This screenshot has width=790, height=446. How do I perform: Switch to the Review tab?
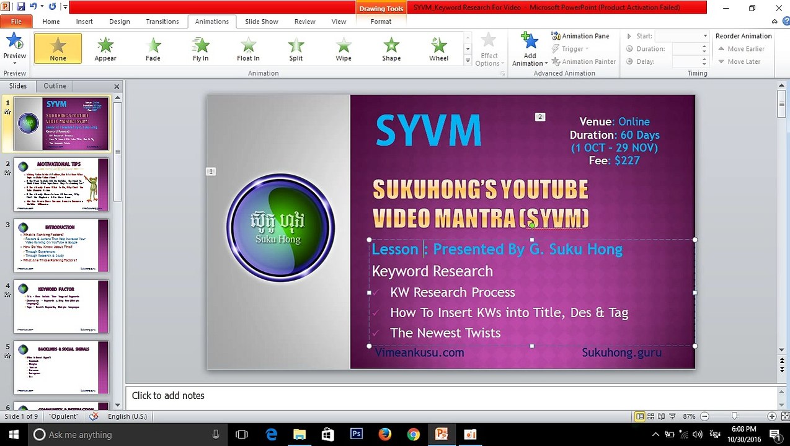pyautogui.click(x=305, y=21)
